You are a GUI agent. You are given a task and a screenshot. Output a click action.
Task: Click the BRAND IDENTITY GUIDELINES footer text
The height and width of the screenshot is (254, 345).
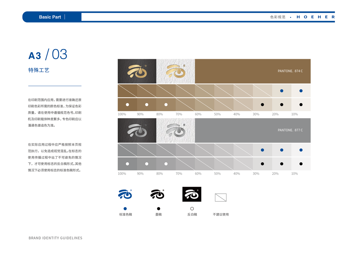56,238
